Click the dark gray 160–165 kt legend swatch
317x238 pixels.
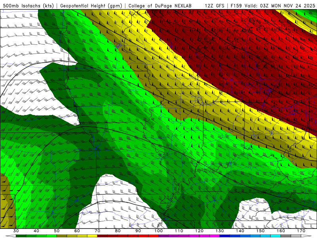coord(286,236)
